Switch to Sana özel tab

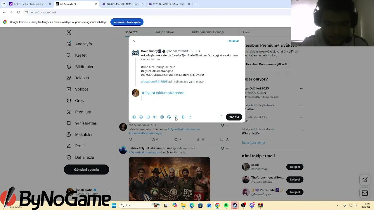tap(131, 32)
